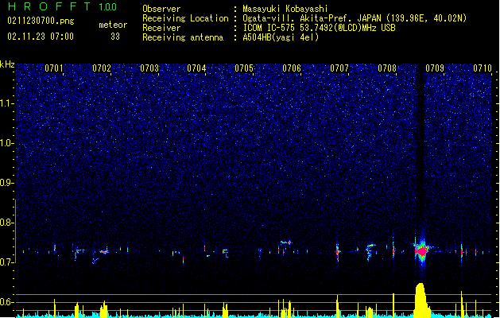The width and height of the screenshot is (500, 318).
Task: Click the meteor count value 33
Action: (115, 37)
